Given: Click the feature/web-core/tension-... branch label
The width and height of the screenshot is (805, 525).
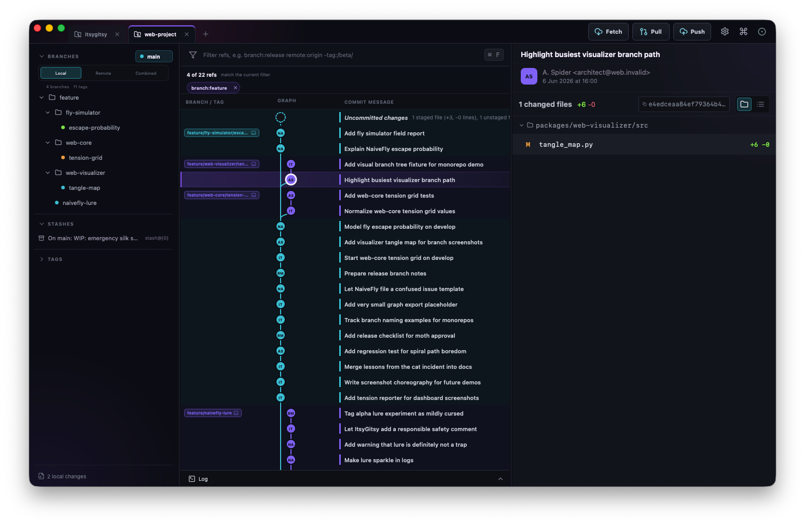Looking at the screenshot, I should pyautogui.click(x=221, y=195).
